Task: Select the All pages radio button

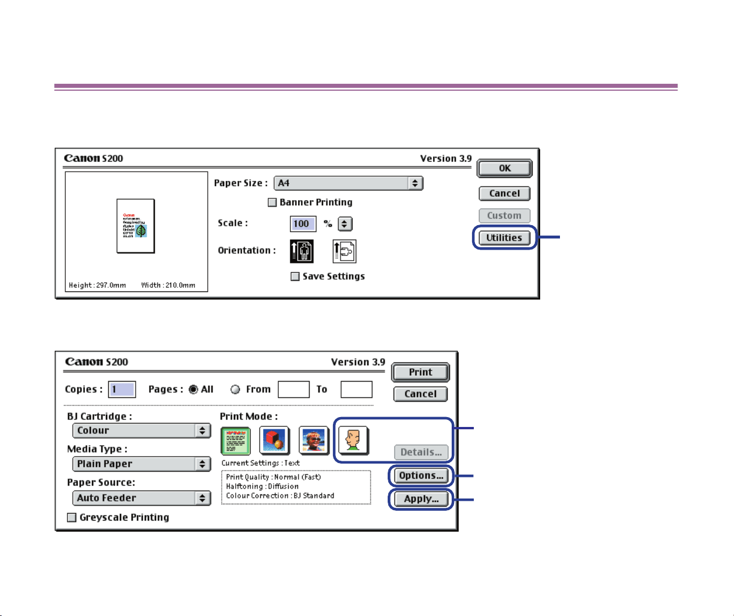Action: [193, 390]
